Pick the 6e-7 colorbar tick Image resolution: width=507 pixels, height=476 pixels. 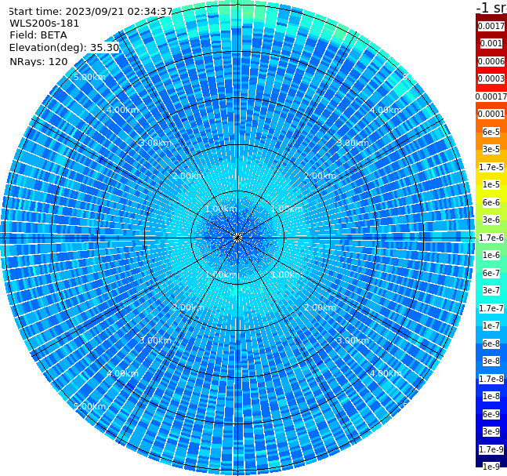click(491, 273)
